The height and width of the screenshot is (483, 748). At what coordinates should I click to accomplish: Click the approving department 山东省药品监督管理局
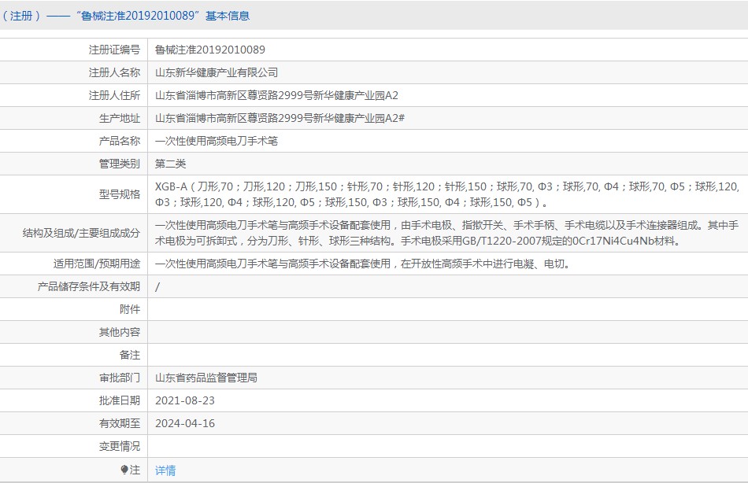pos(206,378)
